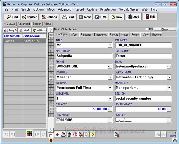Open the SALARY ellipsis calculator
This screenshot has height=144, width=179.
110,109
